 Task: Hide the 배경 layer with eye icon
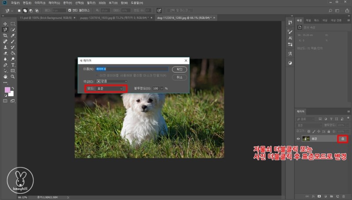click(x=298, y=139)
